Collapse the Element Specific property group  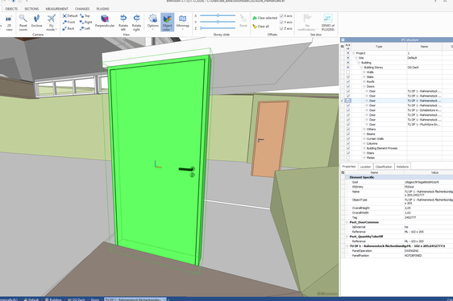[x=347, y=178]
